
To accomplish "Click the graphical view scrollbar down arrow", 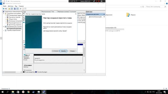I will 84,70.
